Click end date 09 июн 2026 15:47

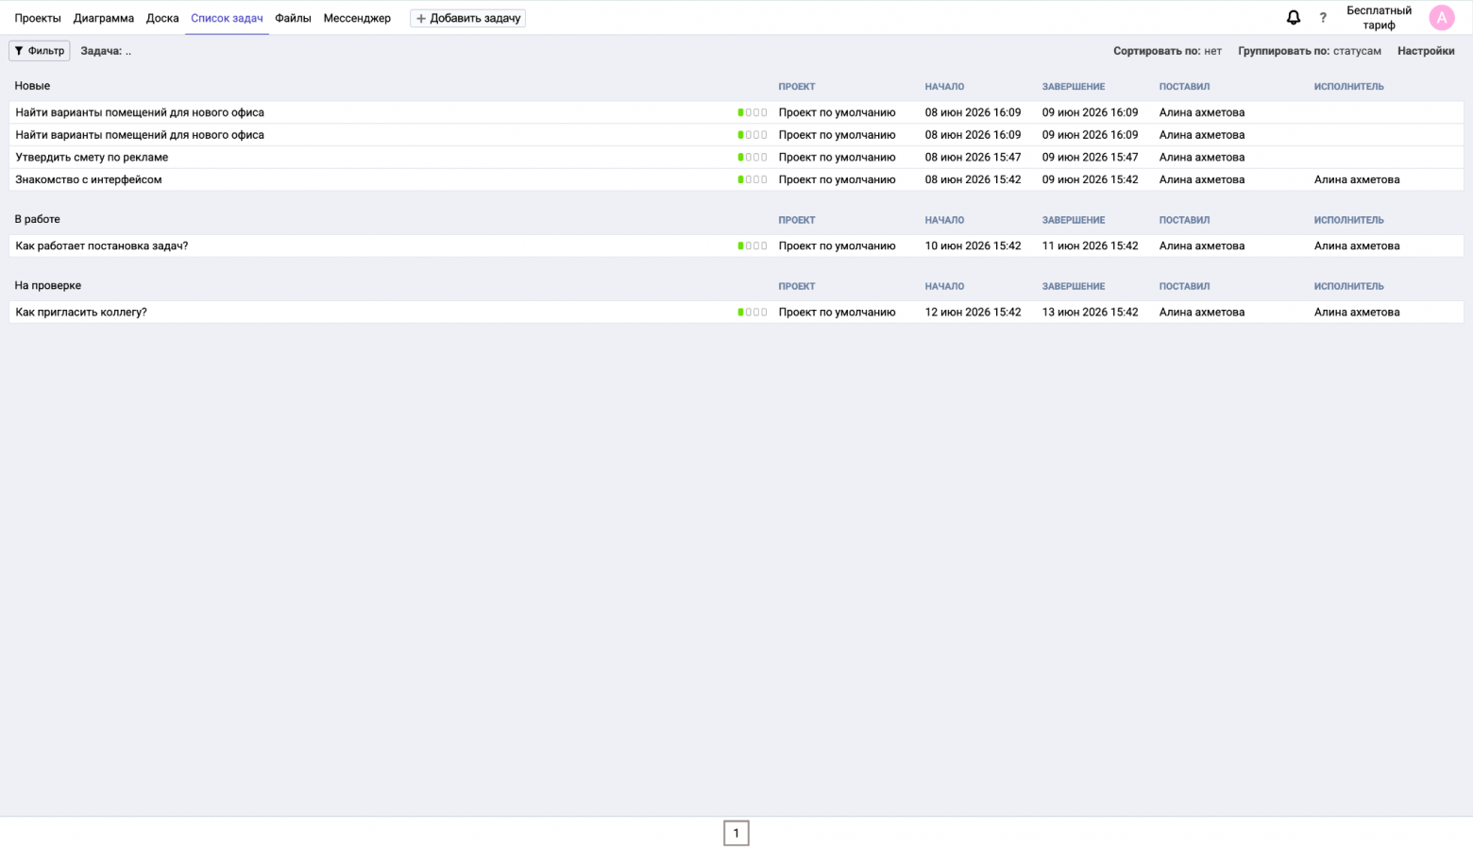tap(1090, 157)
